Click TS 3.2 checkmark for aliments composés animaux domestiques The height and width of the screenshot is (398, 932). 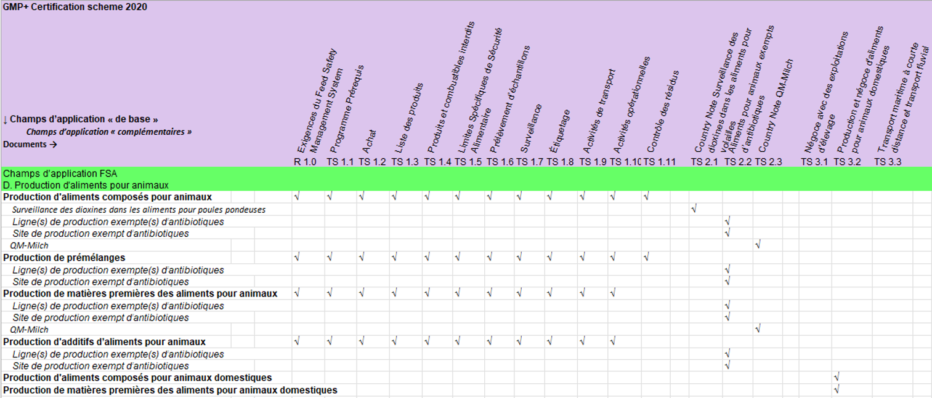[x=837, y=377]
